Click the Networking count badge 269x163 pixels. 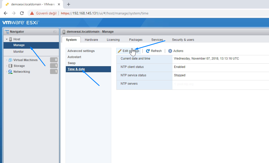[x=54, y=71]
